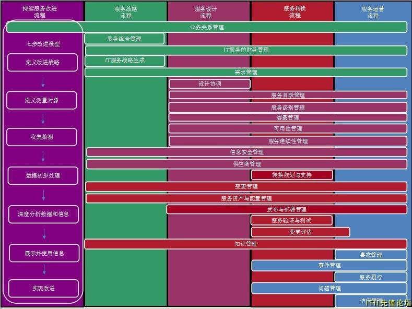Click the 发布与部署管理 bar

287,209
